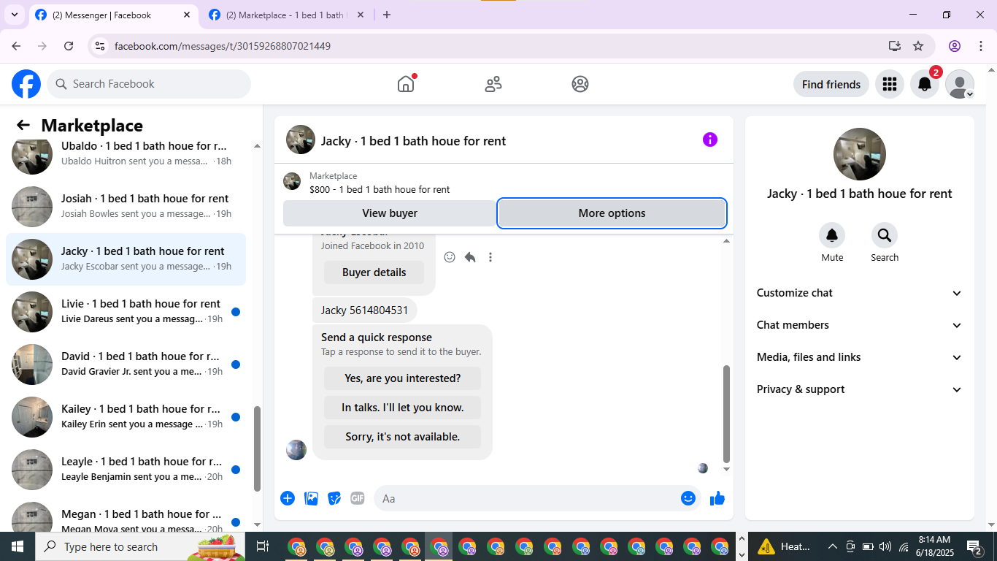997x561 pixels.
Task: Open the Groups icon in top navigation
Action: [x=580, y=84]
